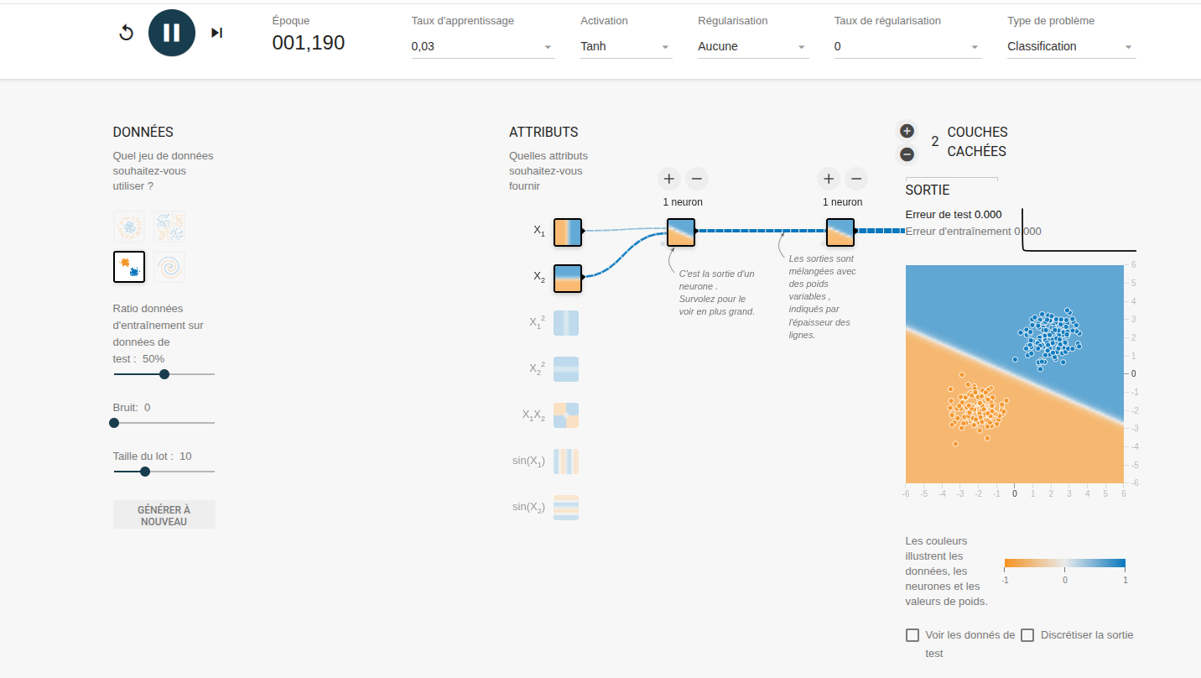Click the reset network icon
This screenshot has height=678, width=1201.
click(127, 33)
